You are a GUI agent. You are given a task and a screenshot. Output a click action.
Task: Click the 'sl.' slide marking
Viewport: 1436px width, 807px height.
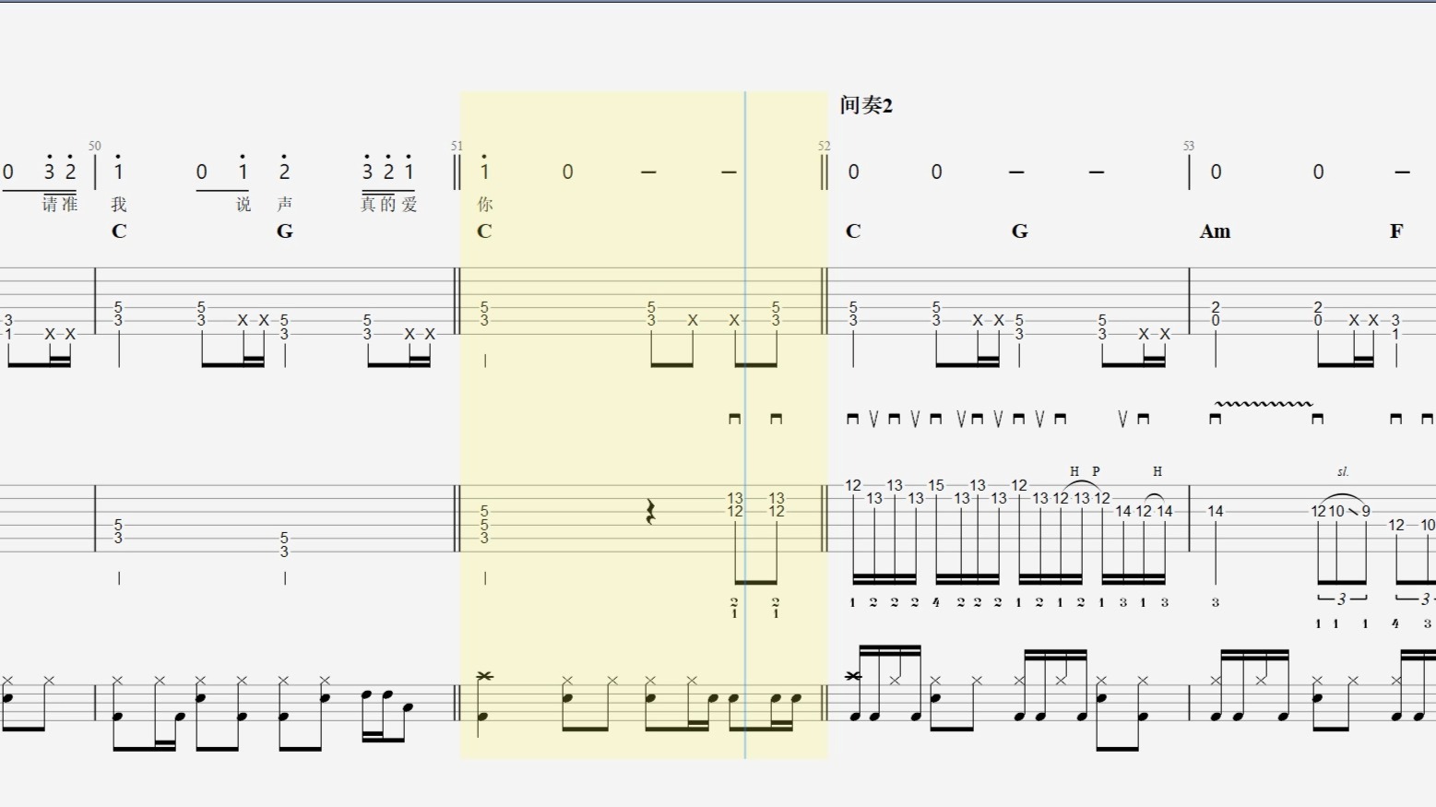(1343, 471)
